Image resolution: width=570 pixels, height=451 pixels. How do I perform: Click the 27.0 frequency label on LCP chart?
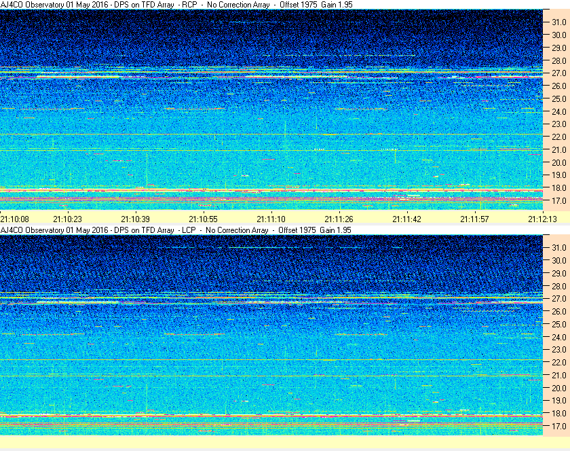click(559, 299)
